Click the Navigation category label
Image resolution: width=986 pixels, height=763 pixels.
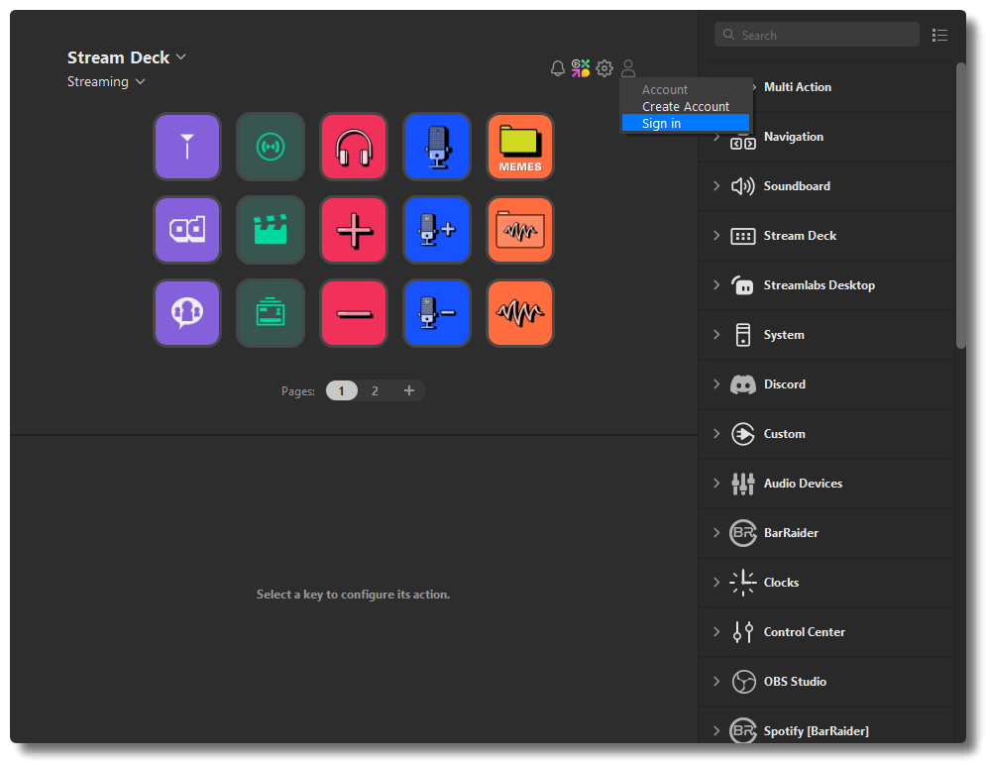point(794,137)
